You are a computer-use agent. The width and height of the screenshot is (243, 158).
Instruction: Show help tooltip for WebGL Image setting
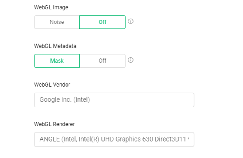coord(131,21)
